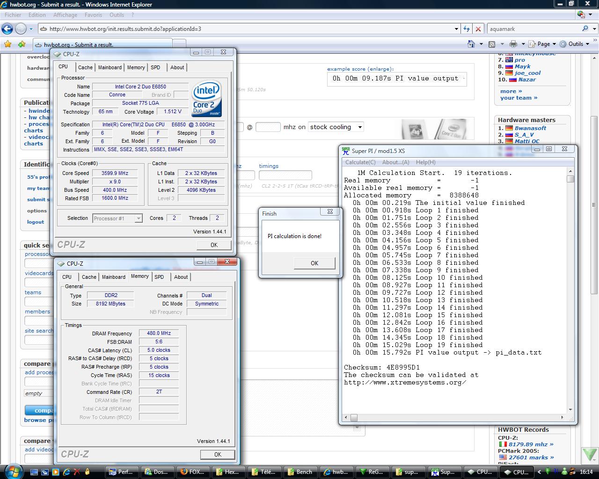599x479 pixels.
Task: Open Calculate(C) menu in Super PI
Action: [360, 162]
